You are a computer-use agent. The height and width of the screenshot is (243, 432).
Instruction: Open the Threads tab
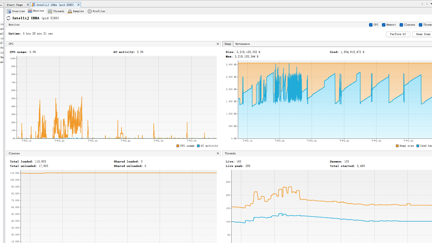56,11
